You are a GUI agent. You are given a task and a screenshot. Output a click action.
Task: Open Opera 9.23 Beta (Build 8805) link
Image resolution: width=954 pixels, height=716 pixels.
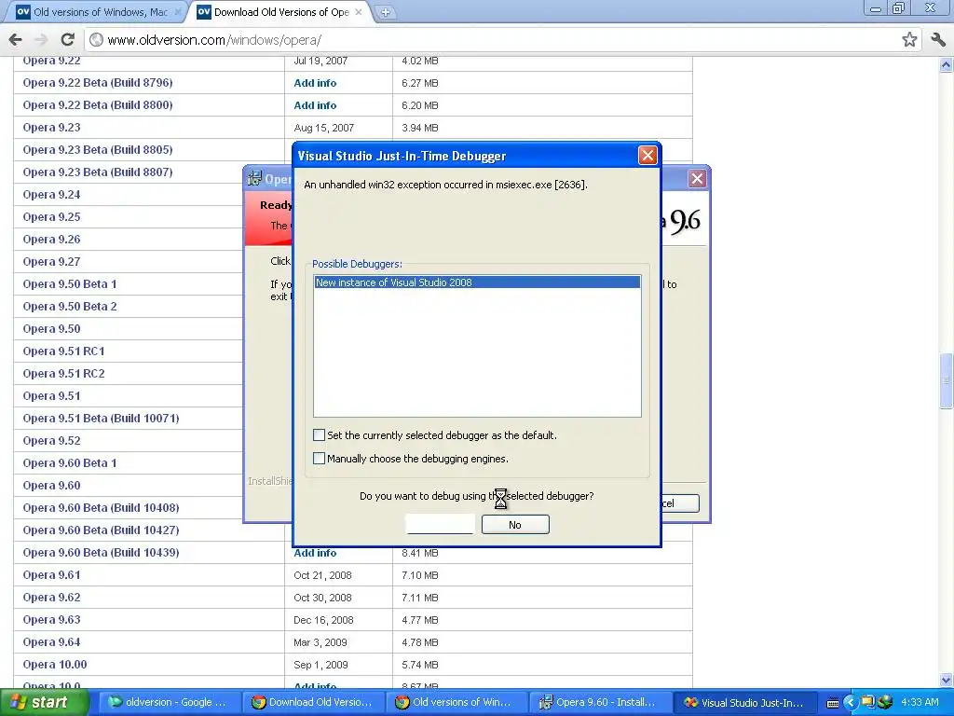tap(97, 150)
